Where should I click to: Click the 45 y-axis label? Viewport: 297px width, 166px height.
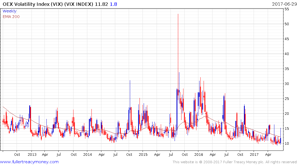pos(287,39)
